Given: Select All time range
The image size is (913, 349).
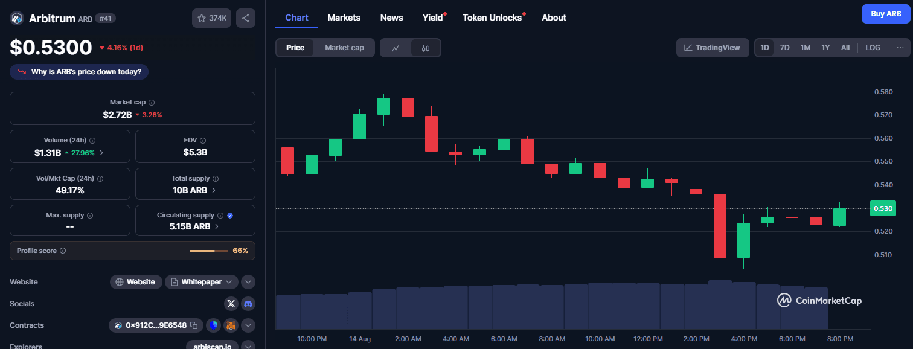Looking at the screenshot, I should 845,48.
